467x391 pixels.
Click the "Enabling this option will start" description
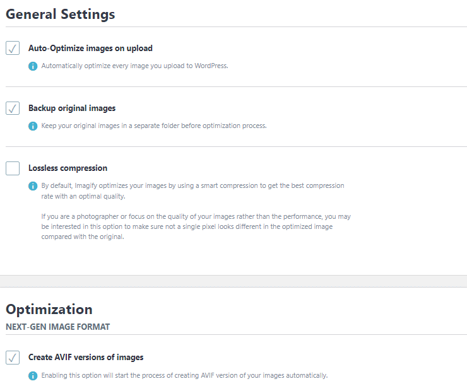(184, 375)
